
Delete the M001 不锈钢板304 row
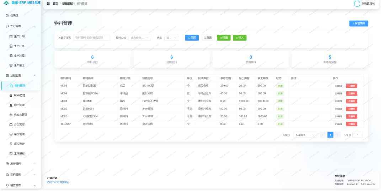(x=352, y=116)
